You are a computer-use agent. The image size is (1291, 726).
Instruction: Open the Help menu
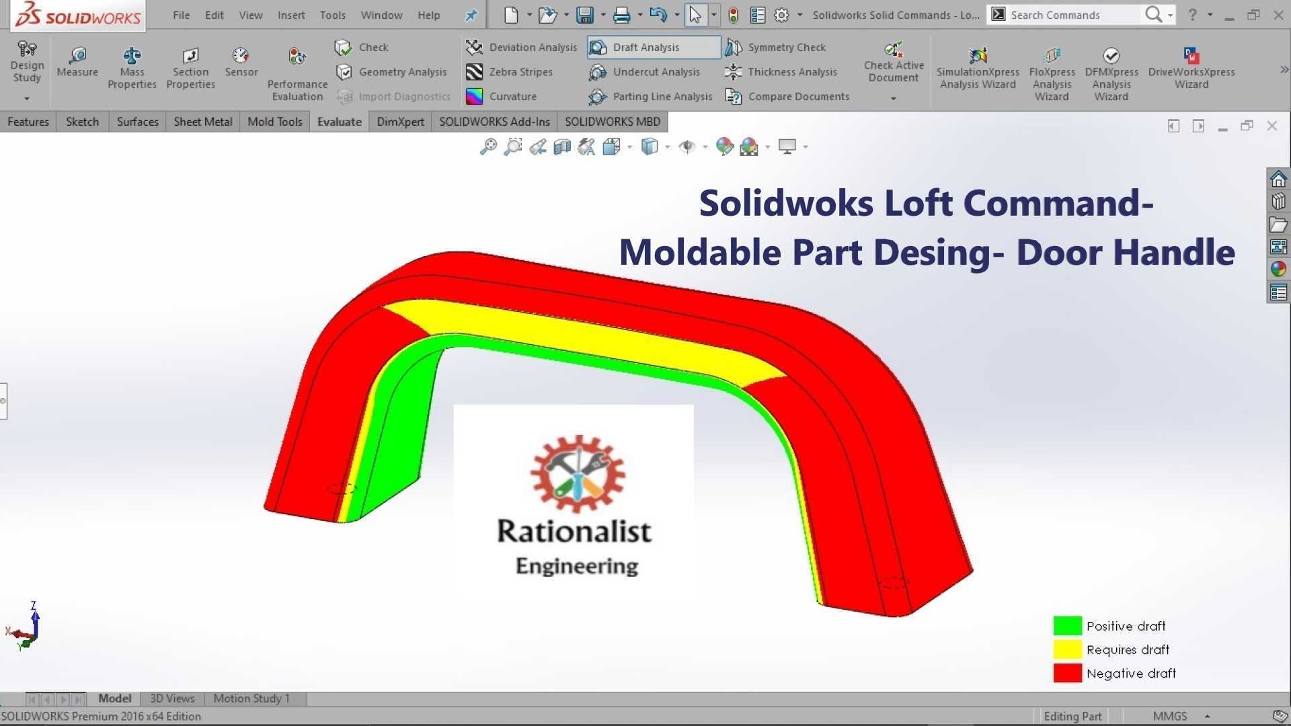click(428, 15)
